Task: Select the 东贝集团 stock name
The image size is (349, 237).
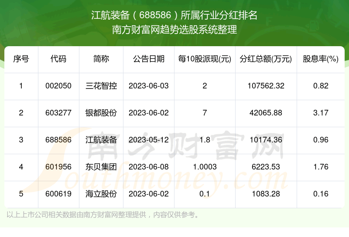Action: 101,167
